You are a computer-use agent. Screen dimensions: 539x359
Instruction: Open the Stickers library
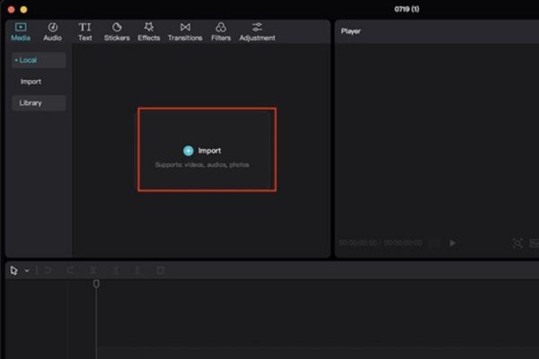pyautogui.click(x=117, y=31)
